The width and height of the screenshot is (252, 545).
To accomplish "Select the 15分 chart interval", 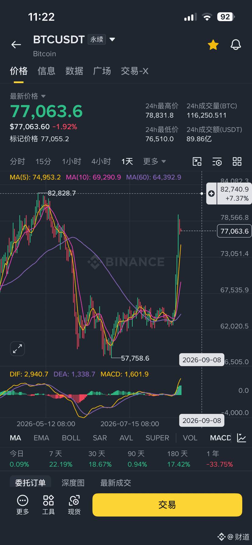I will point(43,161).
